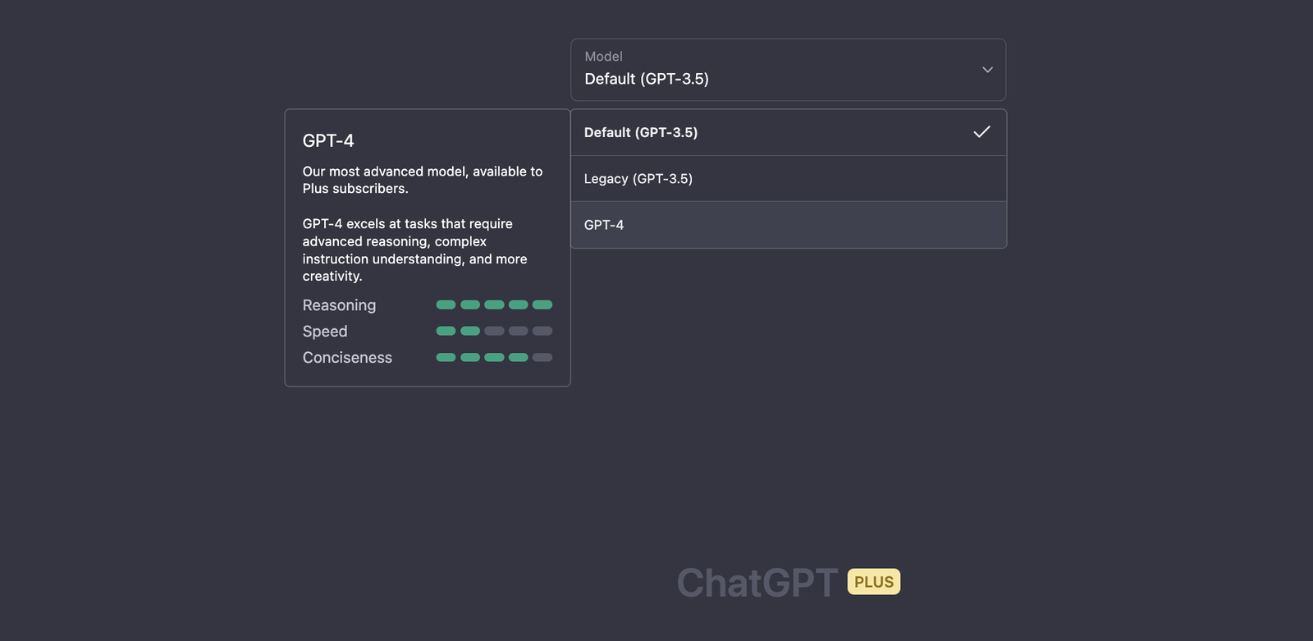
Task: Click the Conciseness label
Action: click(347, 358)
